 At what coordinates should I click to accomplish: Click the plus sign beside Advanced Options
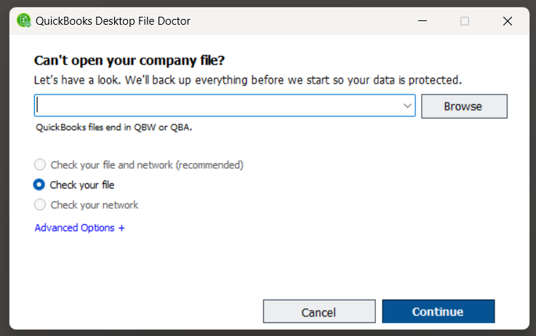(x=121, y=228)
